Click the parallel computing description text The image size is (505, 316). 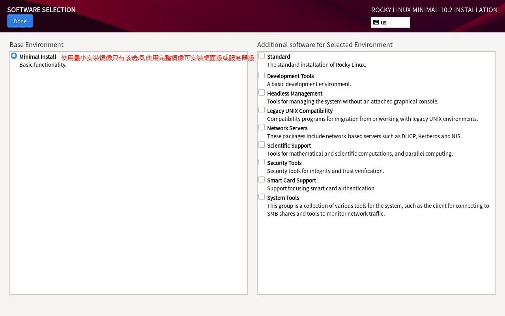tap(360, 154)
